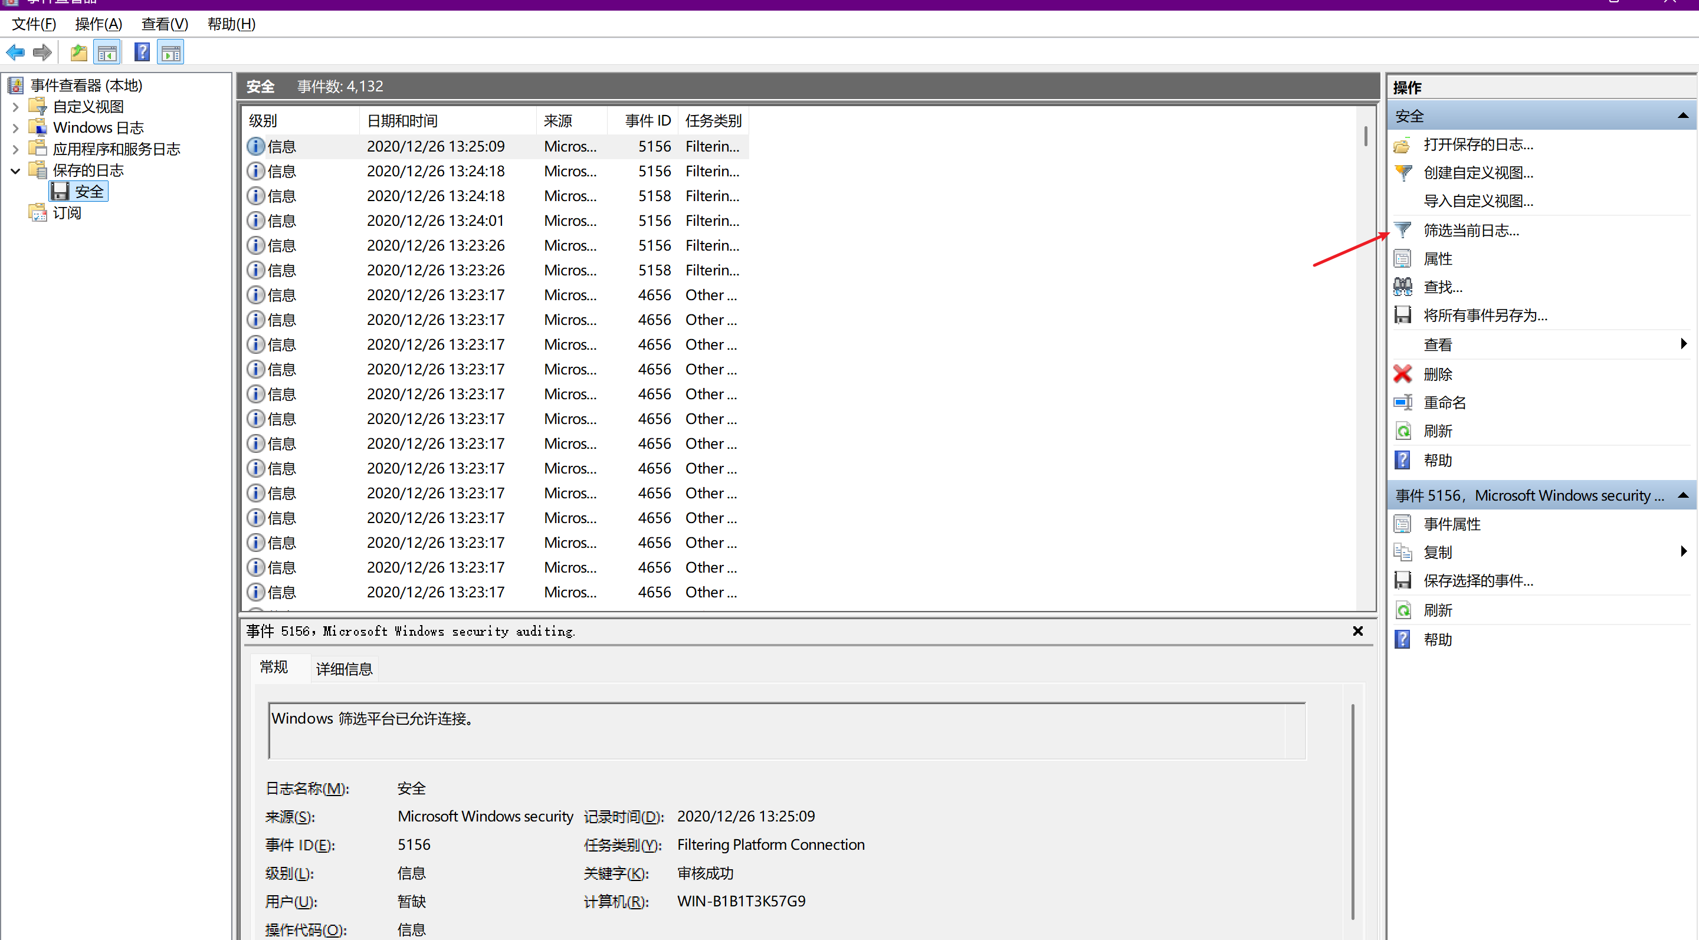The width and height of the screenshot is (1699, 940).
Task: Click the red X delete icon
Action: (x=1403, y=374)
